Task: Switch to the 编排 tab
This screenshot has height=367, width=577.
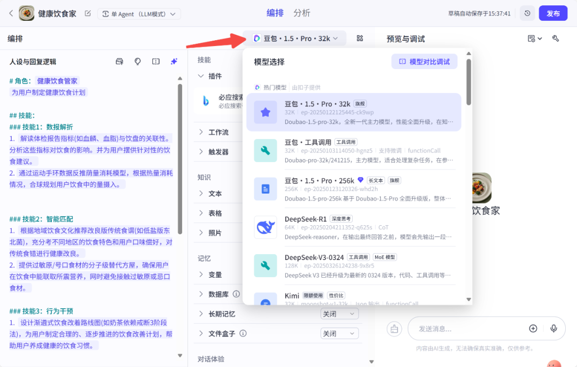Action: pyautogui.click(x=275, y=13)
